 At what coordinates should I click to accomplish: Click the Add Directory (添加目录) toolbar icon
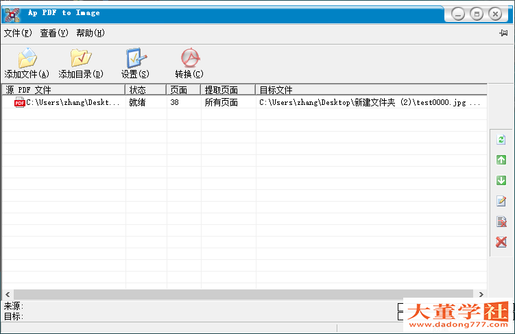pyautogui.click(x=81, y=58)
